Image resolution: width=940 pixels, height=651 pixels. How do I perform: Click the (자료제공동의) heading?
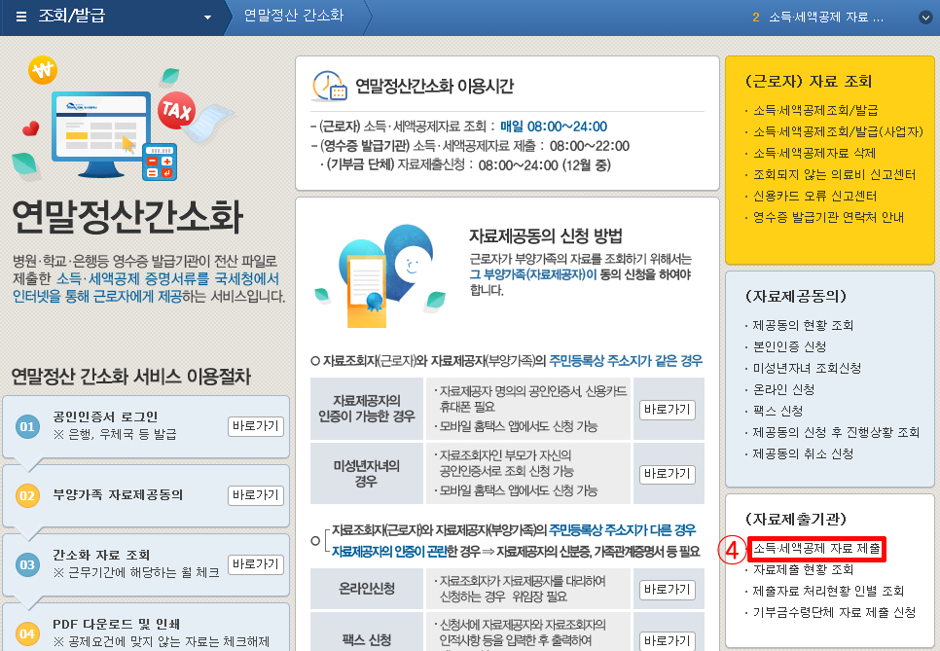point(796,296)
